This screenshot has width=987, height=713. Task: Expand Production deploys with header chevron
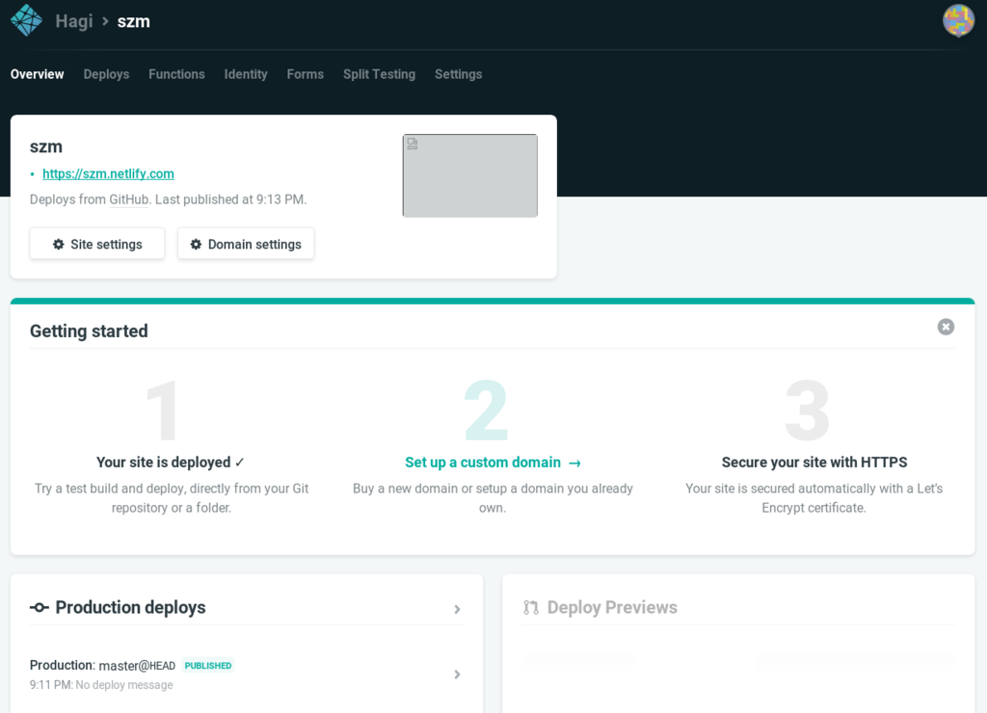458,609
